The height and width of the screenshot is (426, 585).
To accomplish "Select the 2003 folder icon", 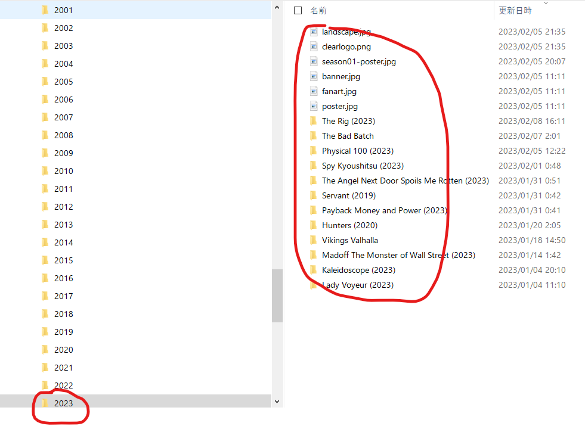I will point(45,46).
